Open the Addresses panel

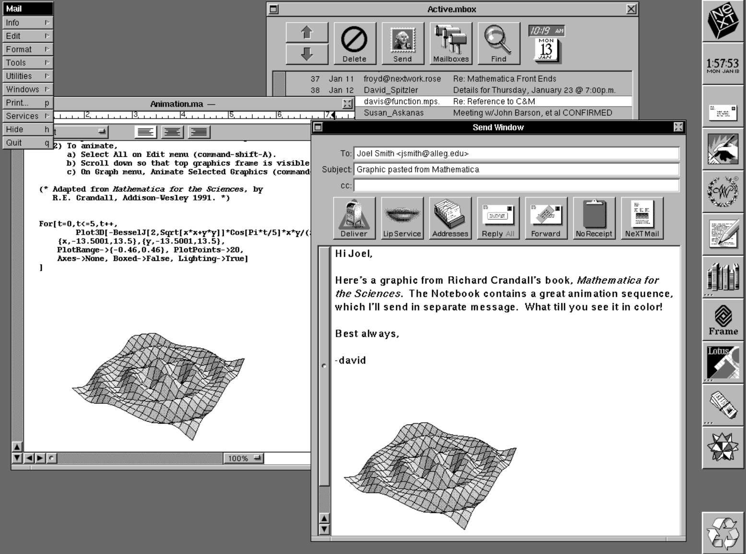click(x=450, y=218)
